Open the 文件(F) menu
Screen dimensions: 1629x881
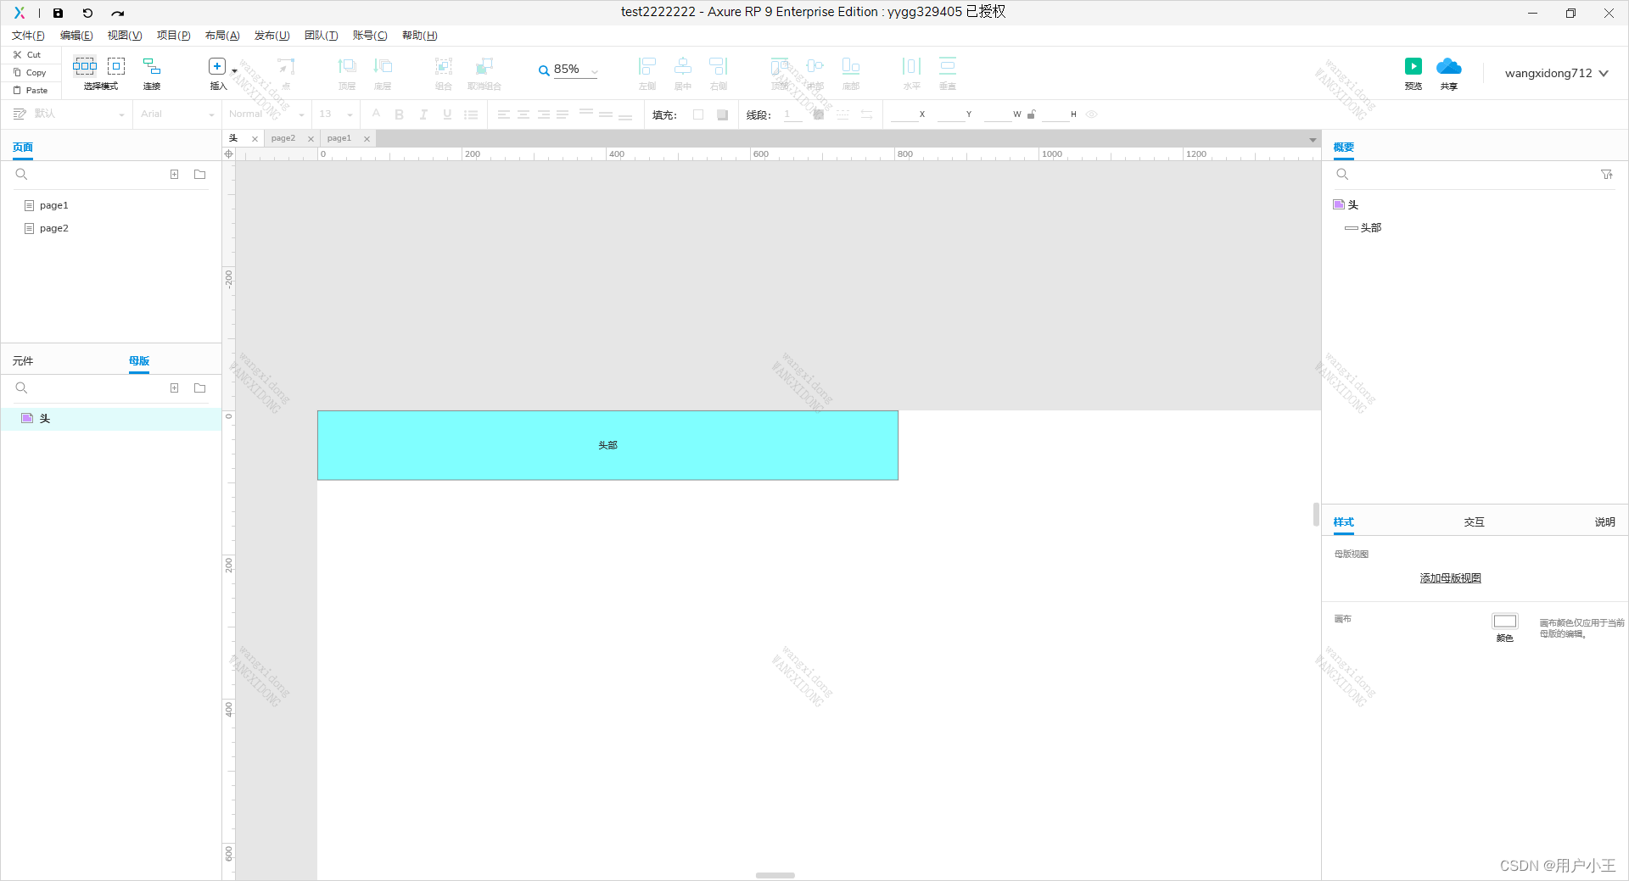(28, 36)
